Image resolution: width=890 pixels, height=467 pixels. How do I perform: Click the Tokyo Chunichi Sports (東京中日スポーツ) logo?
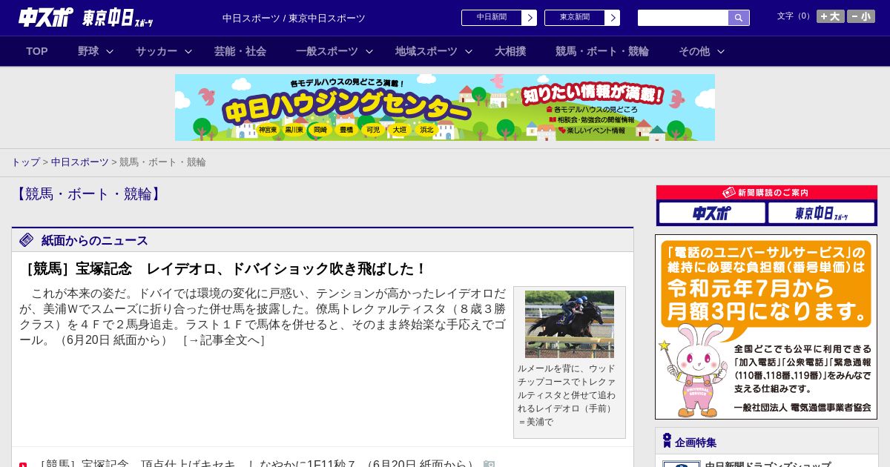pyautogui.click(x=118, y=18)
